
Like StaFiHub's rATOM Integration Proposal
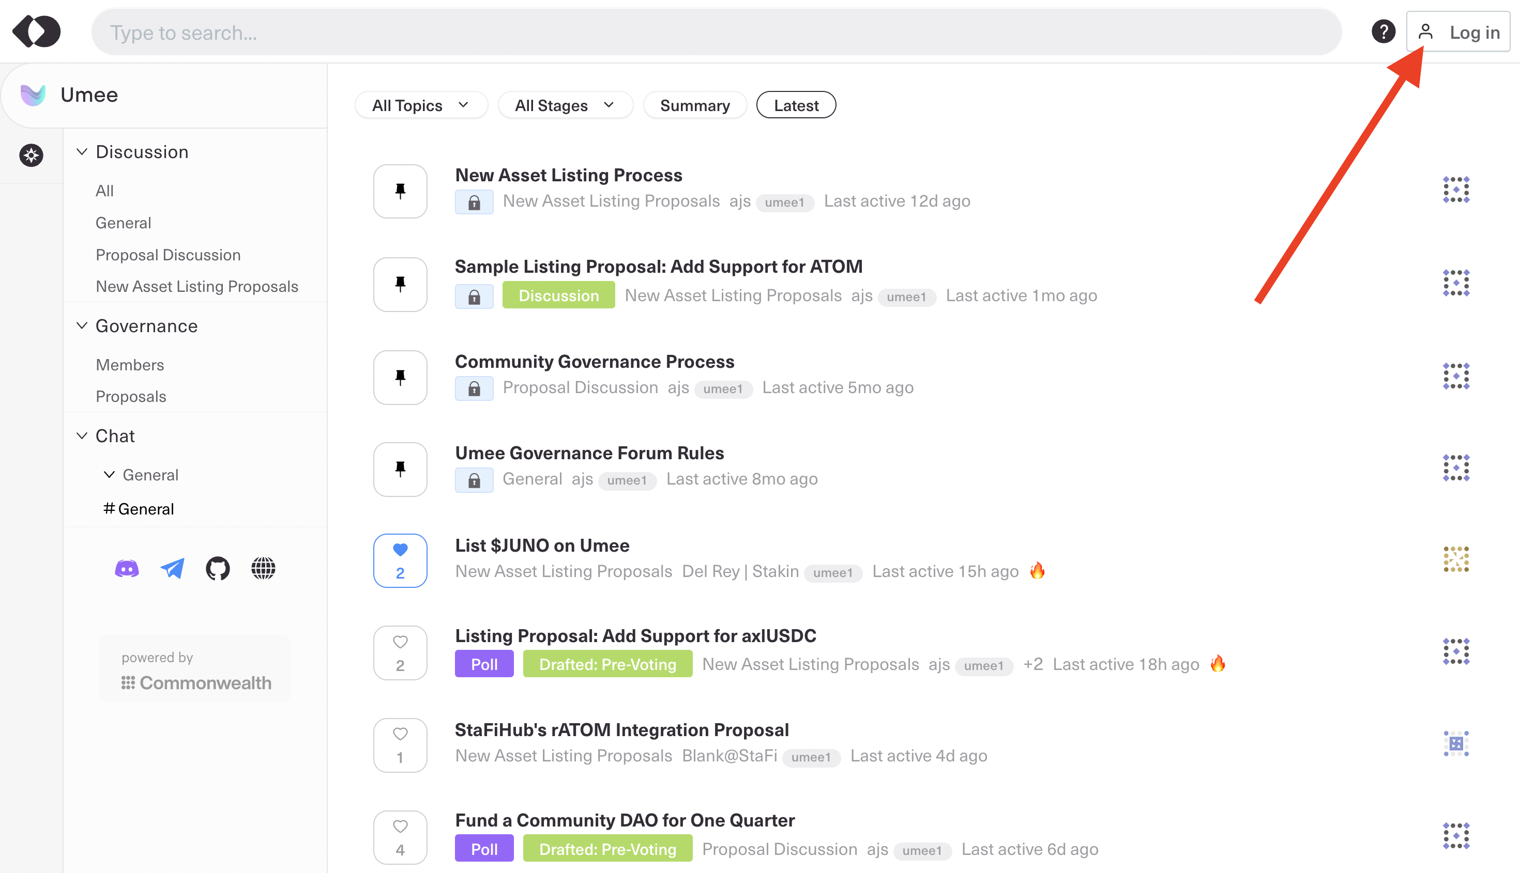(x=400, y=745)
